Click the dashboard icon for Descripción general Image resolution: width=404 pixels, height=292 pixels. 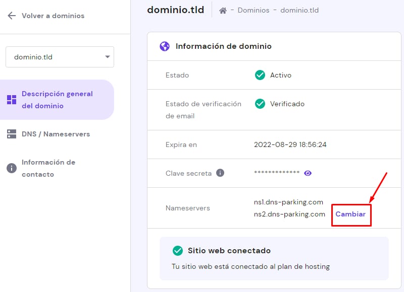coord(12,100)
